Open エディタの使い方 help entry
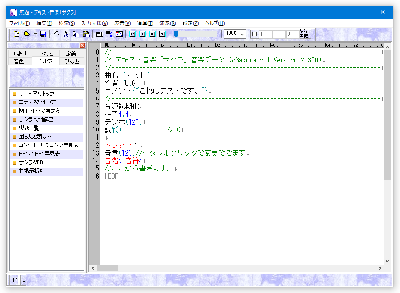This screenshot has width=400, height=293. 47,102
